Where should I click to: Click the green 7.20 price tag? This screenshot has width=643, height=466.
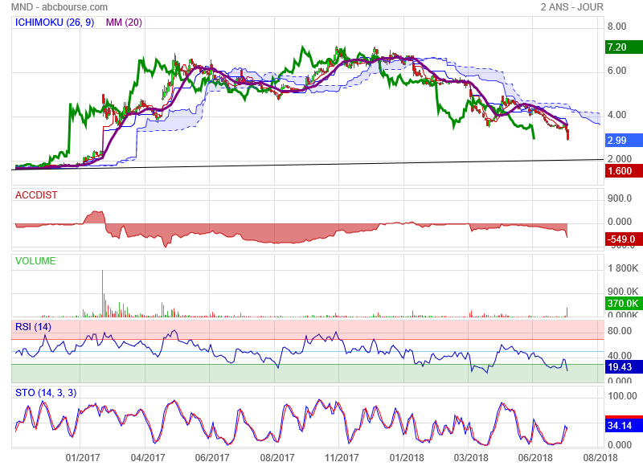(616, 47)
